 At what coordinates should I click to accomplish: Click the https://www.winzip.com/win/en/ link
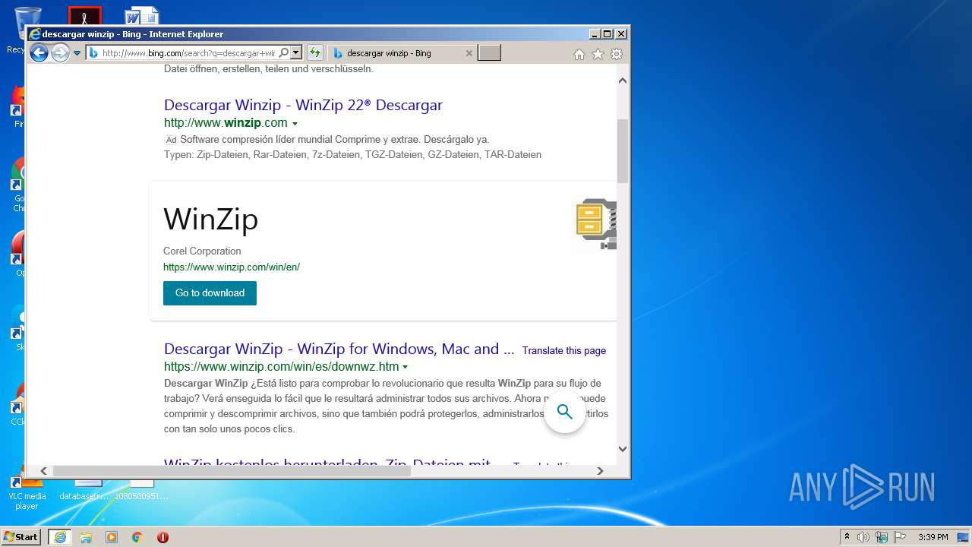point(232,267)
